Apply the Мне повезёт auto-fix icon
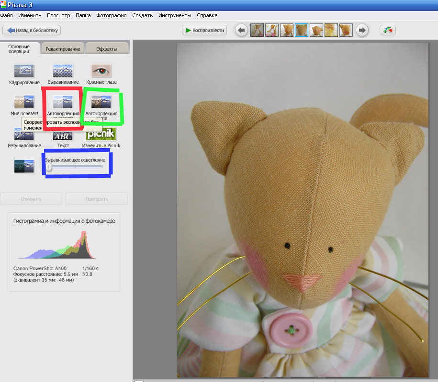 click(x=24, y=102)
